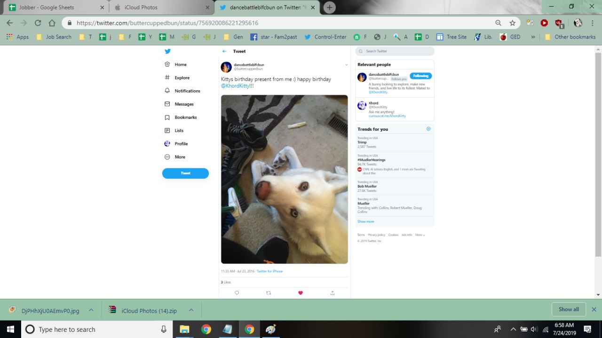The image size is (602, 338).
Task: Click Chrome back arrow
Action: (9, 23)
